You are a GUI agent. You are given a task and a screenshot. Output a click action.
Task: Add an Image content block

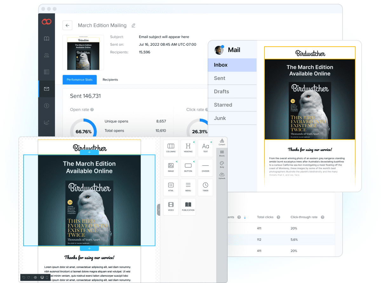coord(171,168)
